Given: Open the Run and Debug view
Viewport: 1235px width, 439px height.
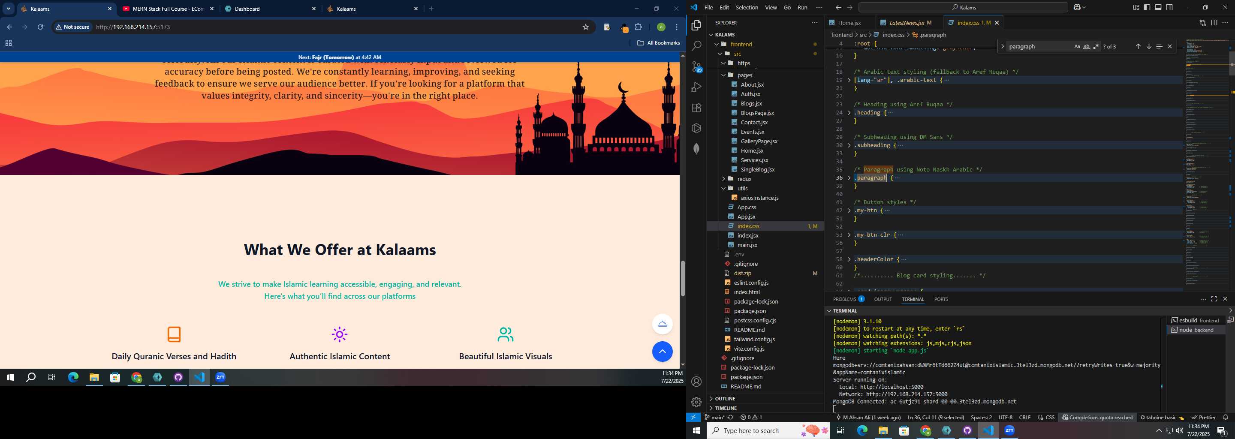Looking at the screenshot, I should 696,87.
